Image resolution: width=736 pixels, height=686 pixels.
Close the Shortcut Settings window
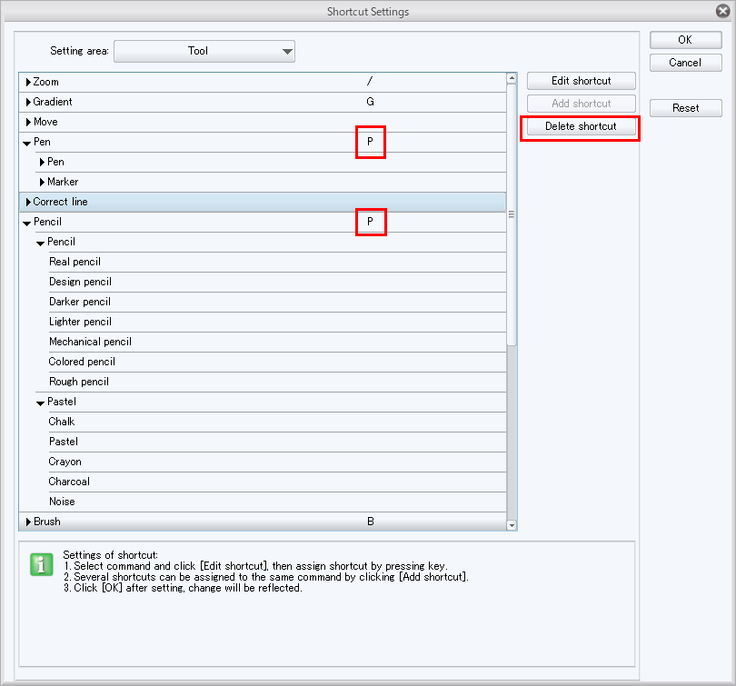pos(722,12)
